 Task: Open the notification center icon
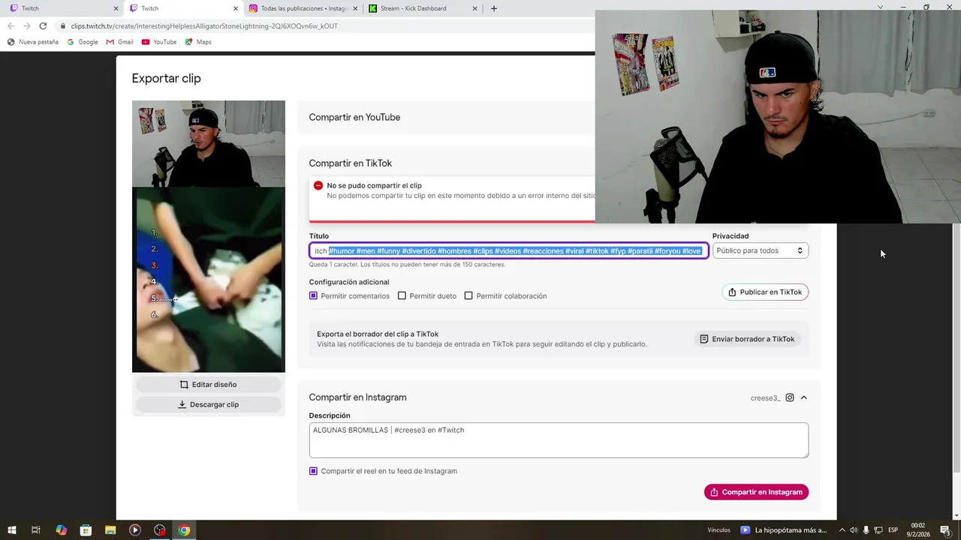point(945,530)
